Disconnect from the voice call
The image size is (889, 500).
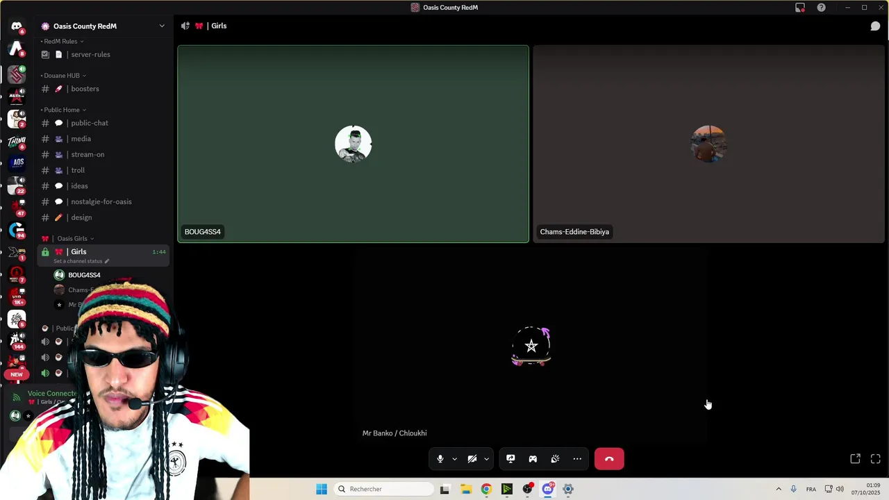[x=609, y=459]
